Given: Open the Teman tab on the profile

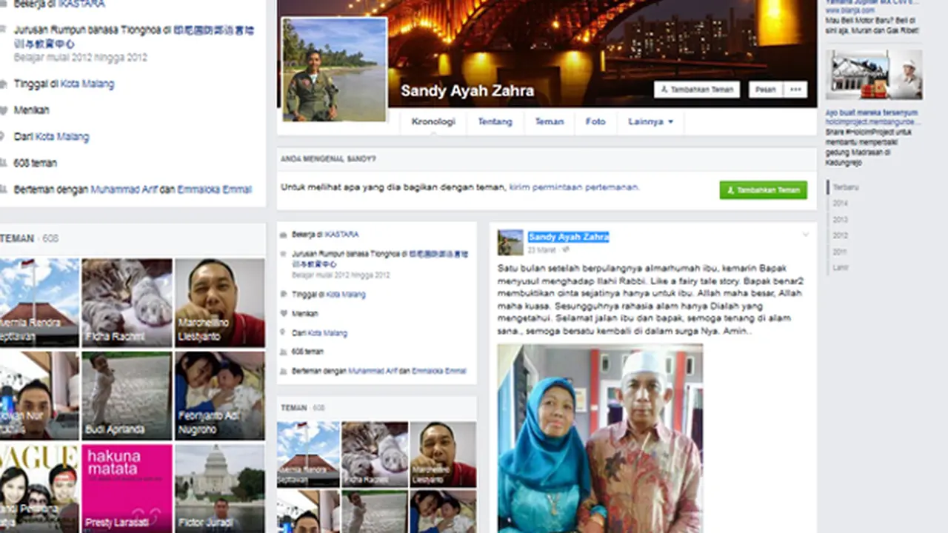Looking at the screenshot, I should (x=550, y=122).
